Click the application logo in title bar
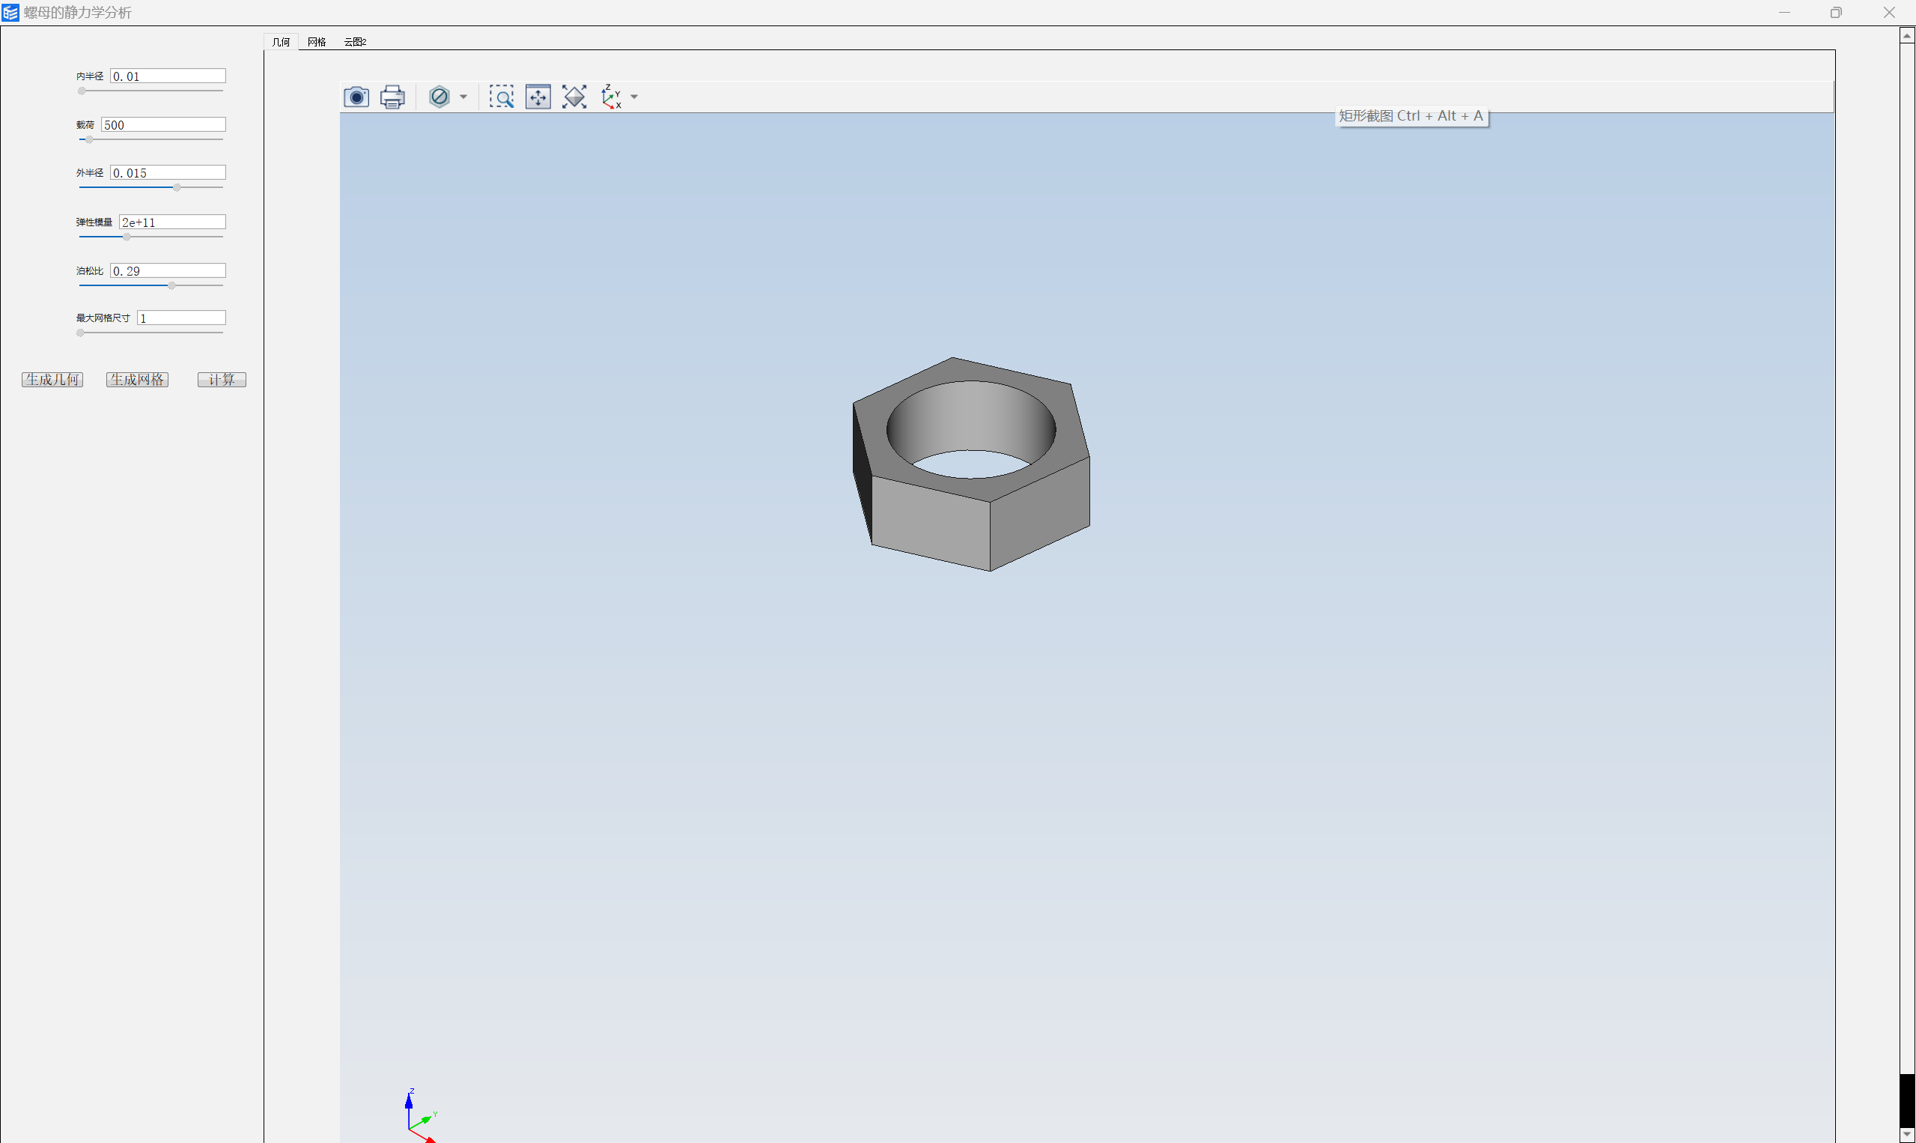The width and height of the screenshot is (1916, 1143). coord(10,12)
